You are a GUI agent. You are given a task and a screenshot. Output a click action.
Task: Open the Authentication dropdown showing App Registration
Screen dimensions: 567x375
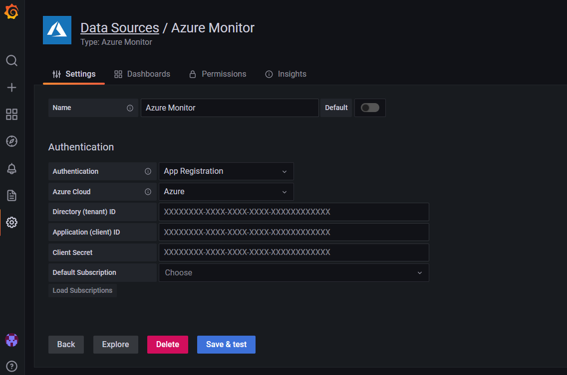pyautogui.click(x=226, y=171)
